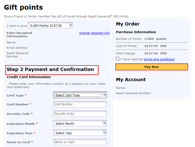
Task: Click the 'Security Code' field label
Action: pyautogui.click(x=18, y=114)
